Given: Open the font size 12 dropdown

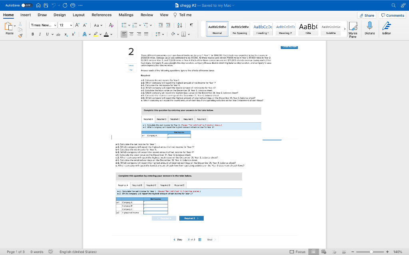Looking at the screenshot, I should tap(66, 25).
